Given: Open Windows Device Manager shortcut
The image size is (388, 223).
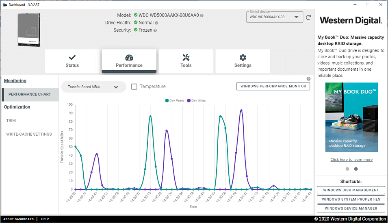Looking at the screenshot, I should point(351,208).
